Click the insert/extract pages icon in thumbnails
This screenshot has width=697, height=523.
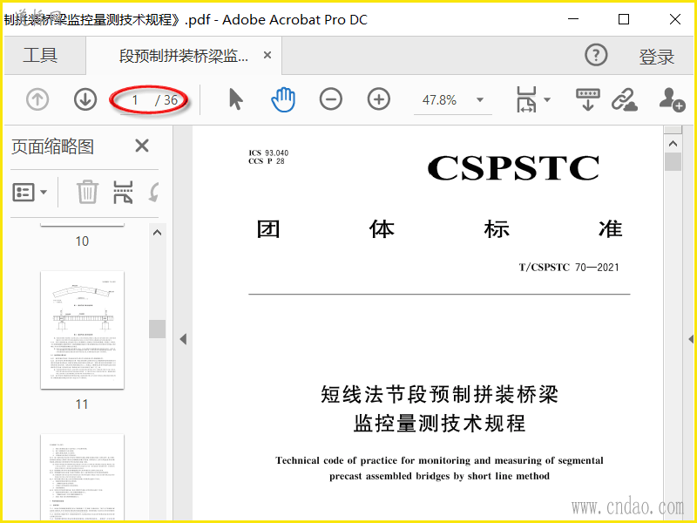coord(123,192)
